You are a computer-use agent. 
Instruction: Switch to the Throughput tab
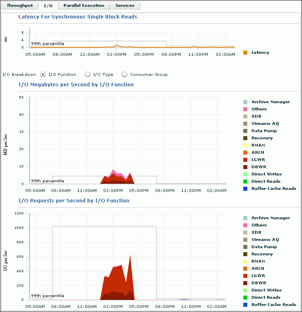(x=20, y=6)
